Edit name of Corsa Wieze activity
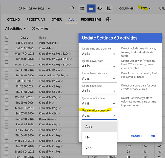Image resolution: width=165 pixels, height=158 pixels. coord(56,119)
